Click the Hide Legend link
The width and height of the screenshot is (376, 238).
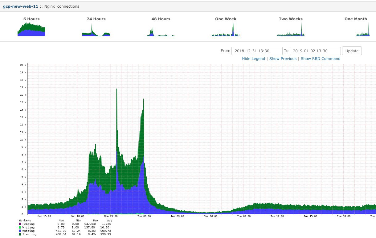click(x=253, y=59)
